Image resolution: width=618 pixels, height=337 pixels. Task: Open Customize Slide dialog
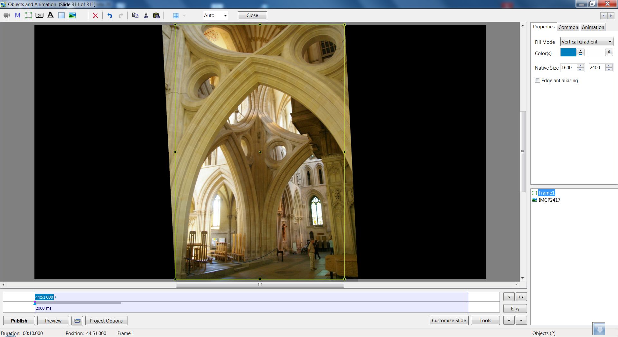449,320
